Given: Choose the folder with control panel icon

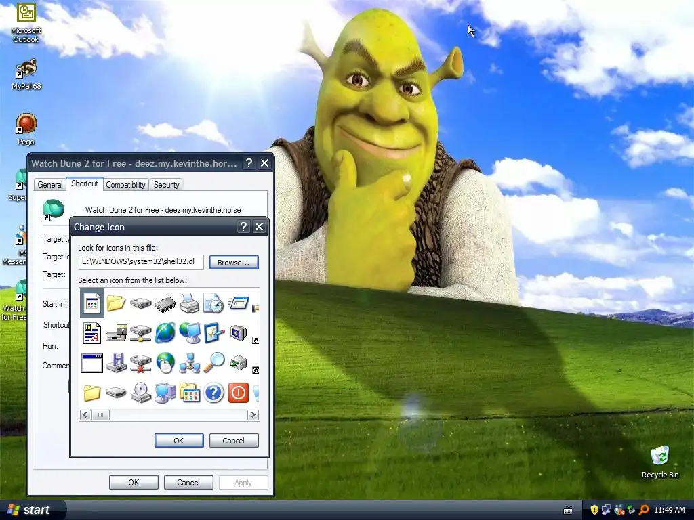Looking at the screenshot, I should click(x=190, y=393).
